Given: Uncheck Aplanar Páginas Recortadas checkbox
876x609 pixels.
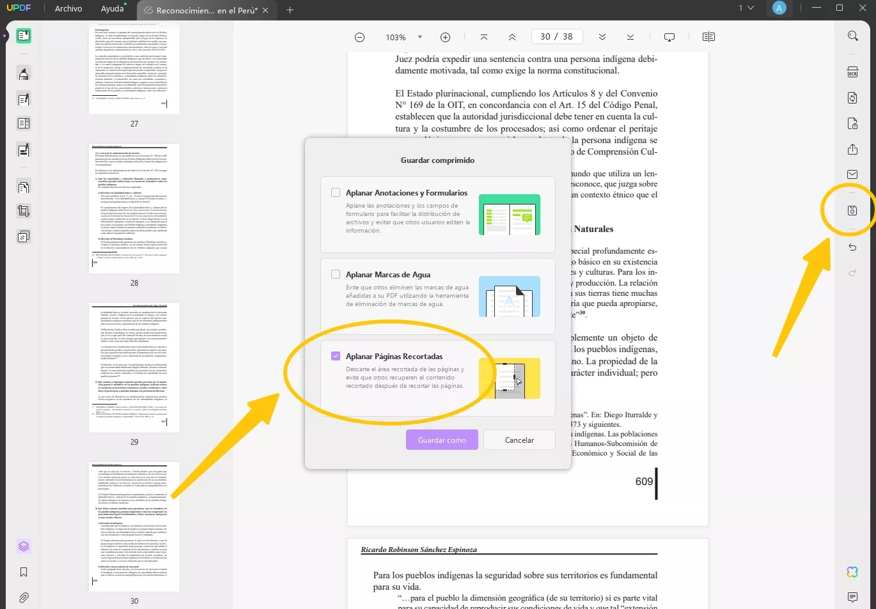Looking at the screenshot, I should [x=336, y=356].
